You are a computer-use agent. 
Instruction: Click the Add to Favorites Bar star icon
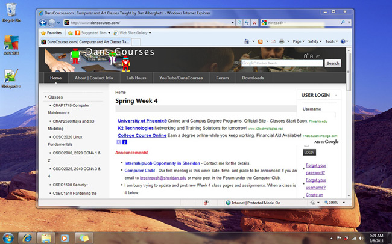coord(71,33)
